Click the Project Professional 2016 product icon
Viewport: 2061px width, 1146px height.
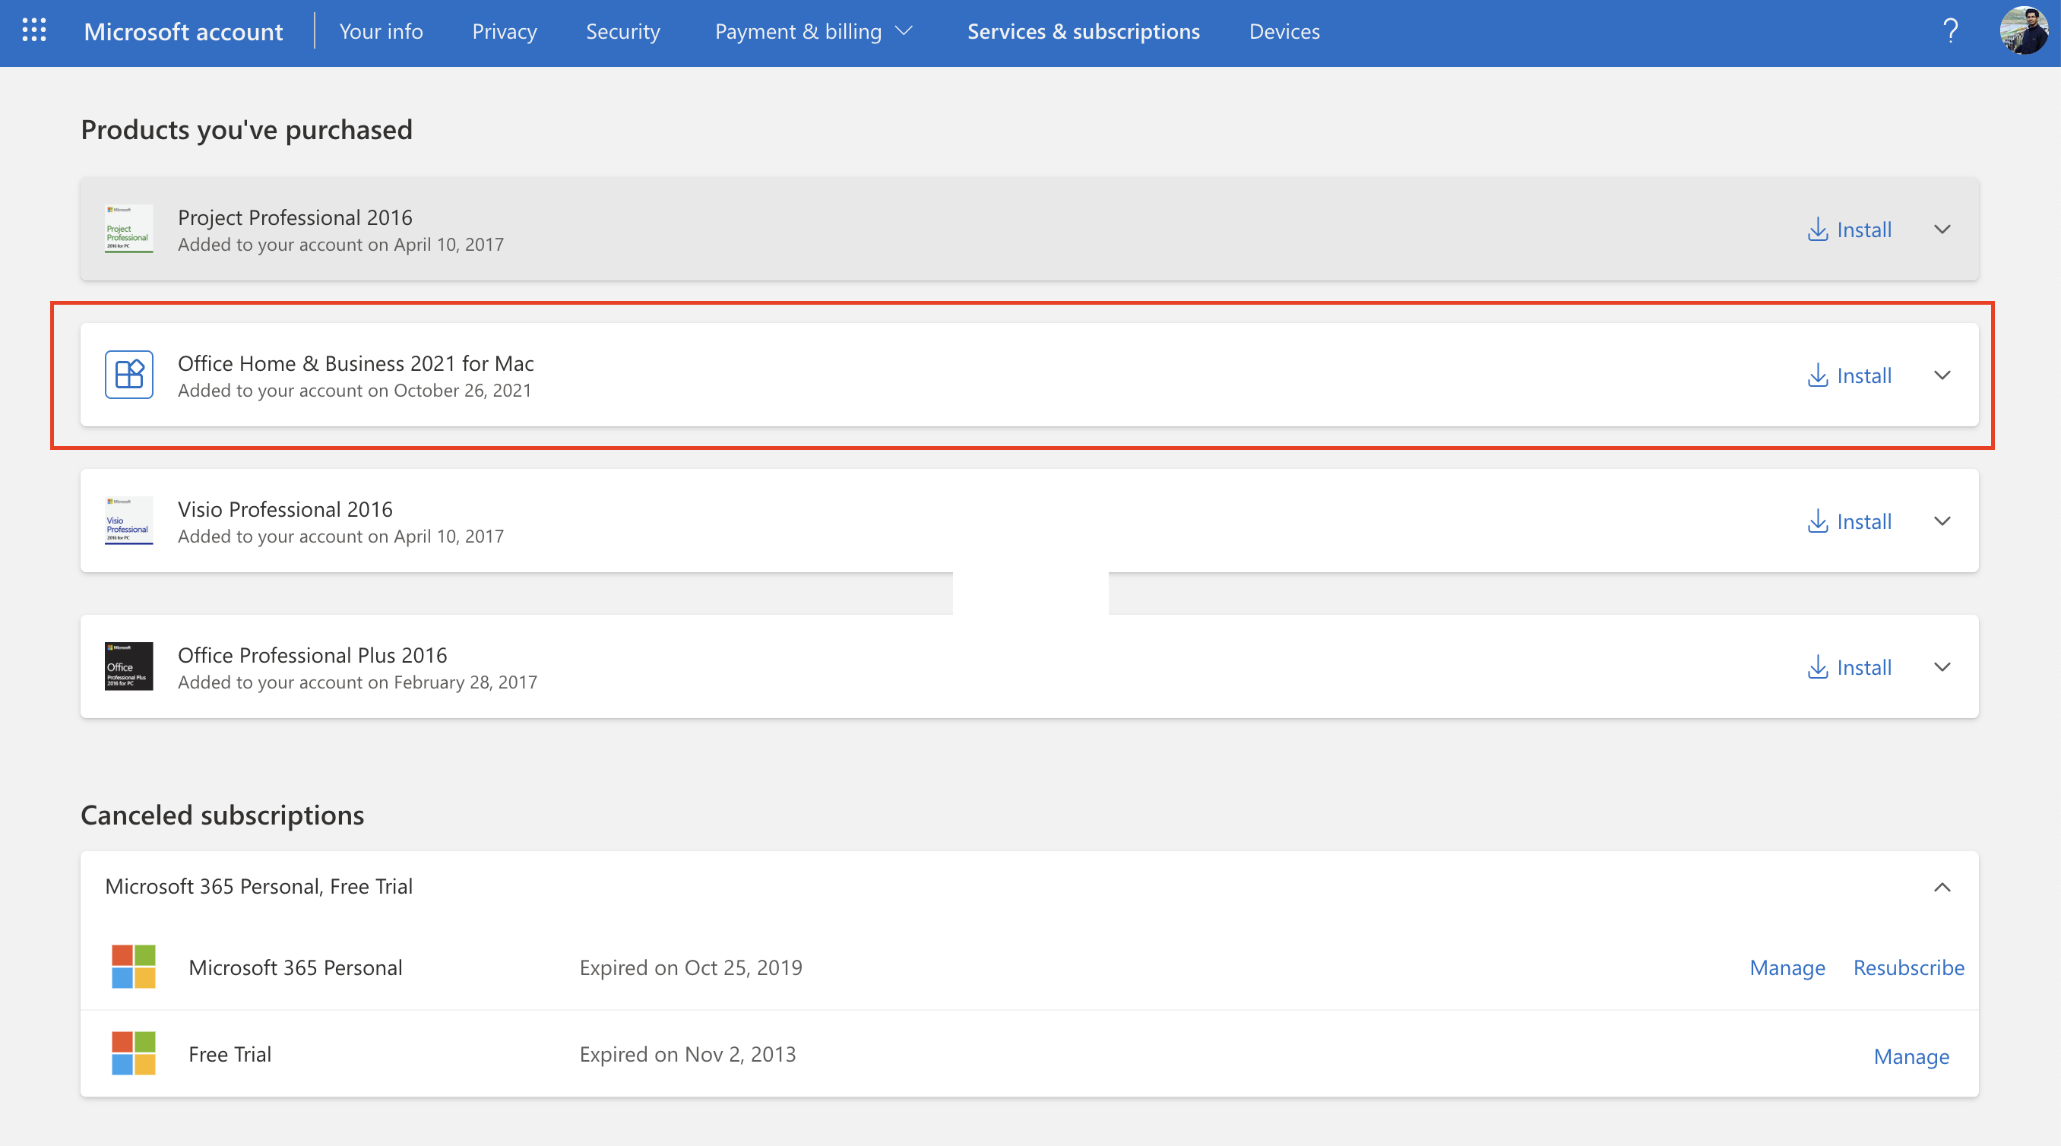click(128, 229)
